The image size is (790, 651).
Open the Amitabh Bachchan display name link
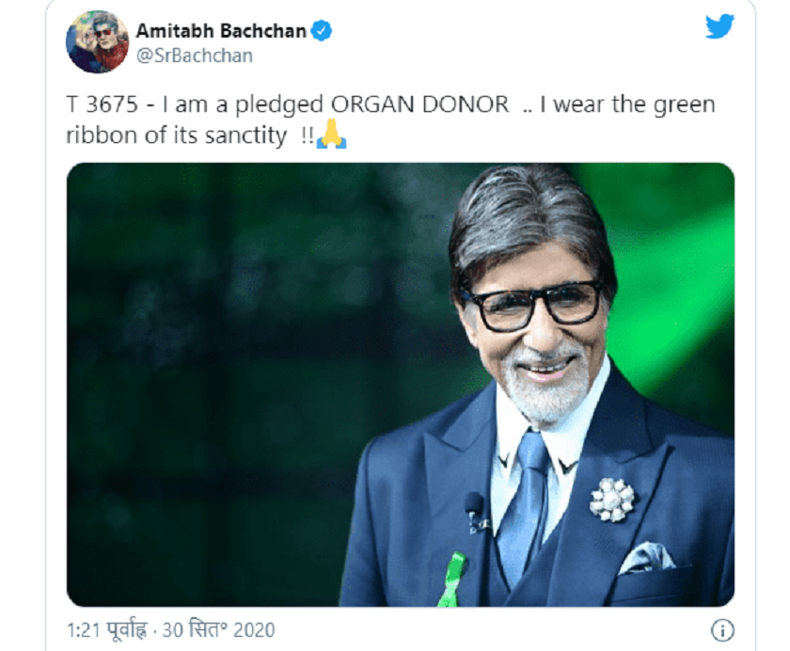(x=222, y=32)
